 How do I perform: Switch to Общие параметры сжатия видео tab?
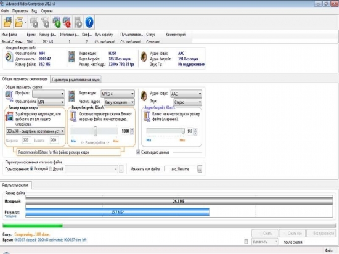[x=25, y=79]
